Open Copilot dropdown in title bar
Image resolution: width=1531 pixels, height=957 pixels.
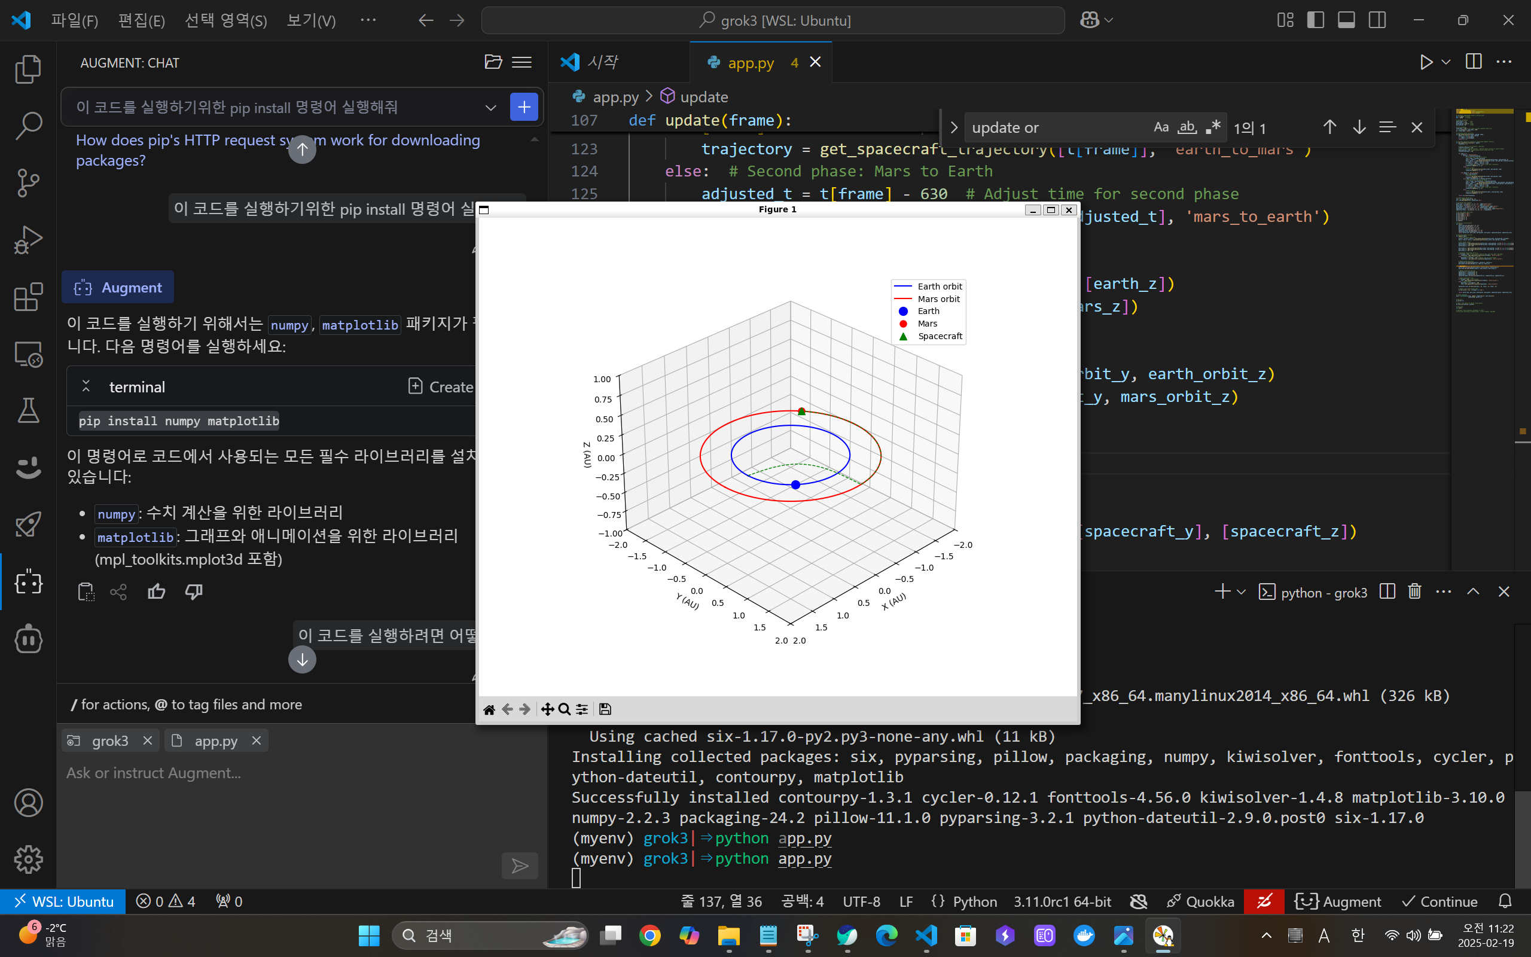pos(1108,20)
